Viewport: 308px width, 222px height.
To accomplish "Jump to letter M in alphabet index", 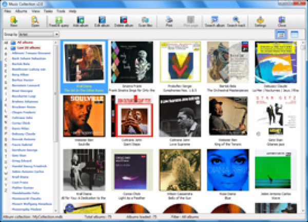I will tap(6, 116).
